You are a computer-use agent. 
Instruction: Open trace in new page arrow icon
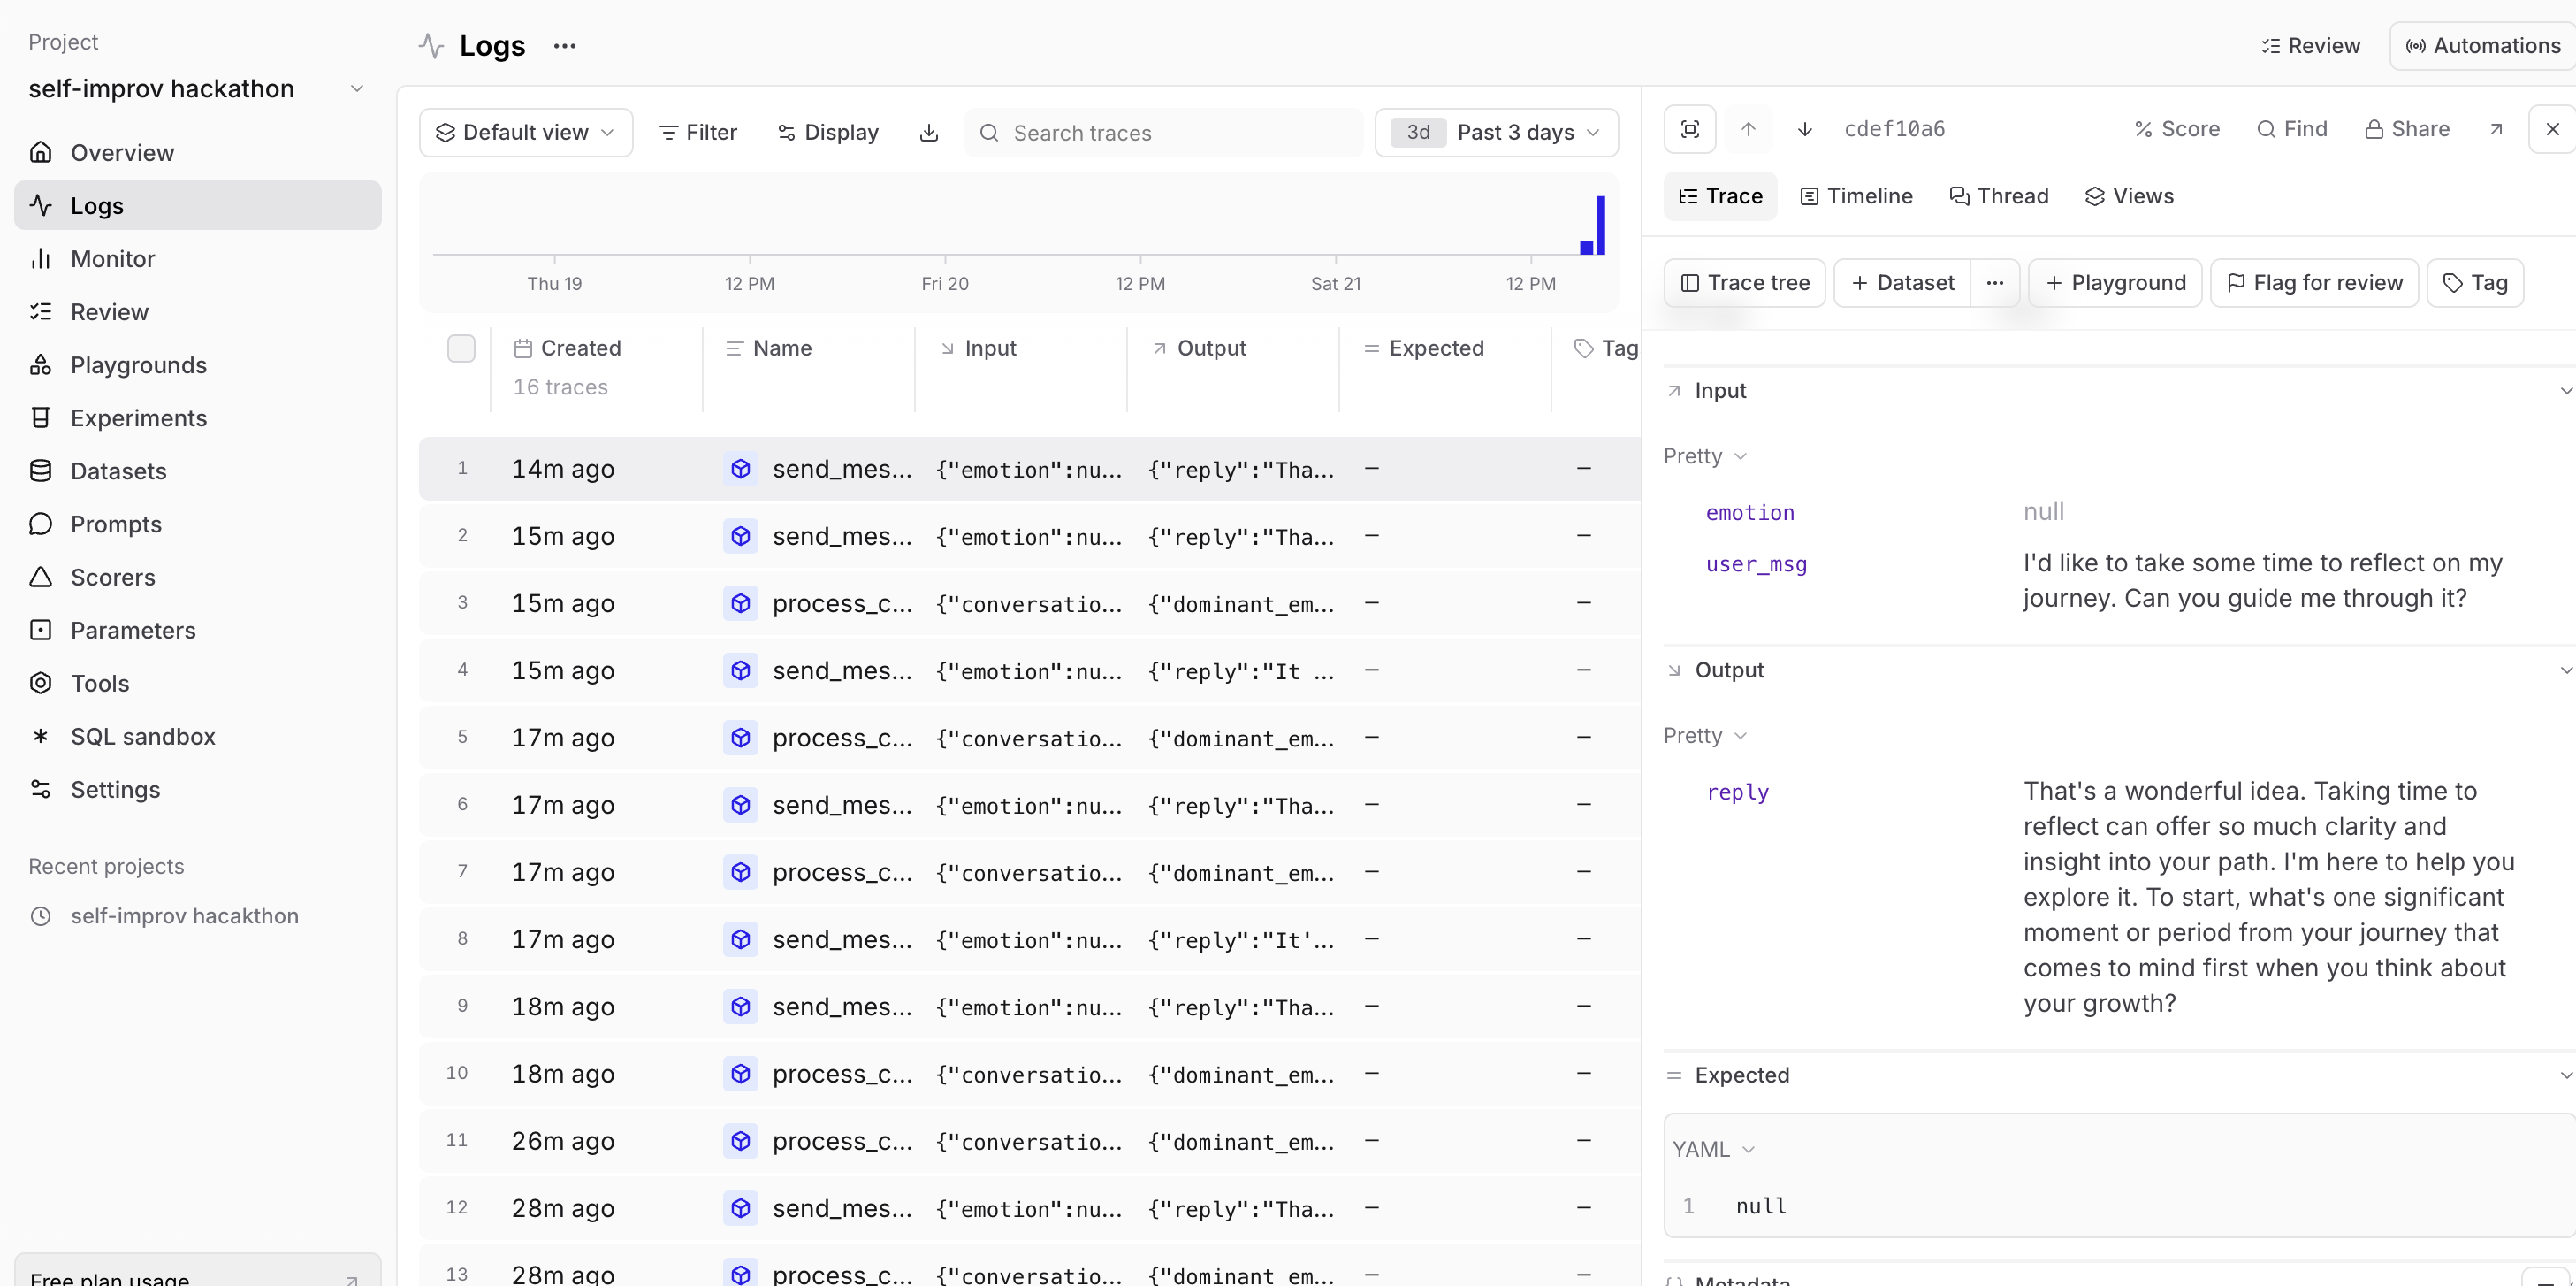coord(2496,129)
